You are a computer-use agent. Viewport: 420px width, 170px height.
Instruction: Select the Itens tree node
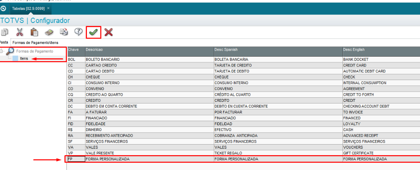click(x=24, y=58)
